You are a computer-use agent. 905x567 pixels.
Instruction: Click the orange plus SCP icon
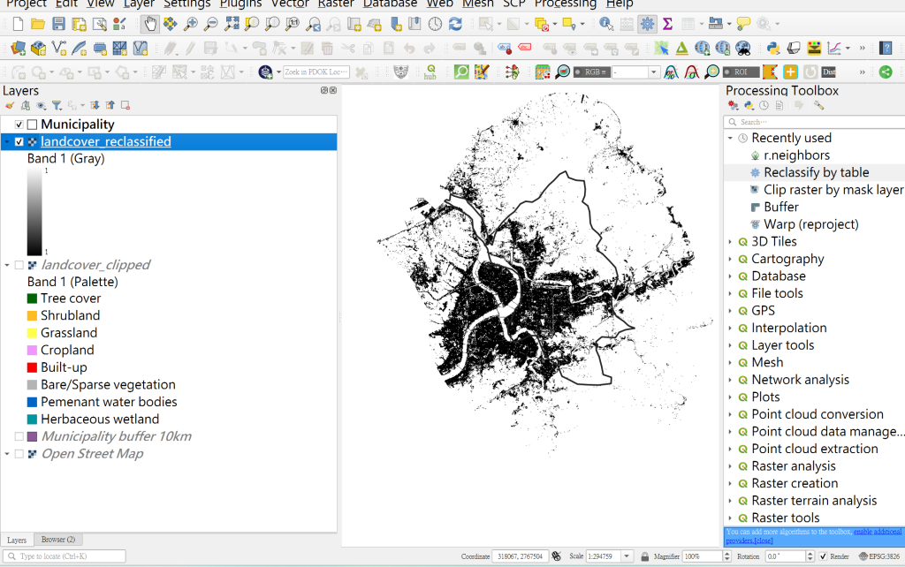click(791, 72)
